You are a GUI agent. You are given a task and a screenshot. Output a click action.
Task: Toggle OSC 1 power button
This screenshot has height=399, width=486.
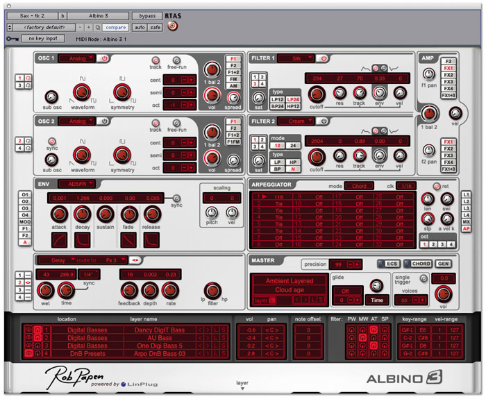point(104,58)
